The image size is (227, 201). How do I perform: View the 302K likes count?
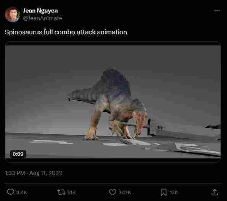tap(125, 193)
